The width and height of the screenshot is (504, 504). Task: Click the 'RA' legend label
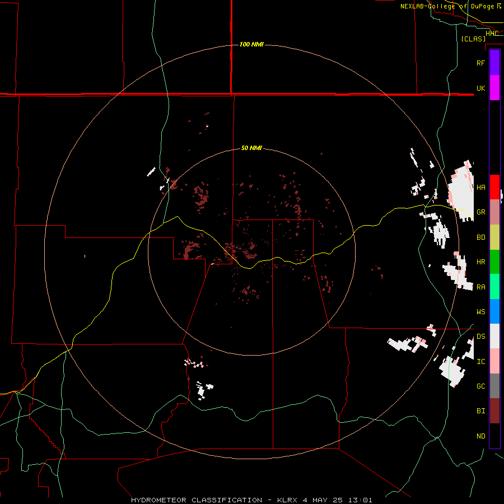[480, 287]
